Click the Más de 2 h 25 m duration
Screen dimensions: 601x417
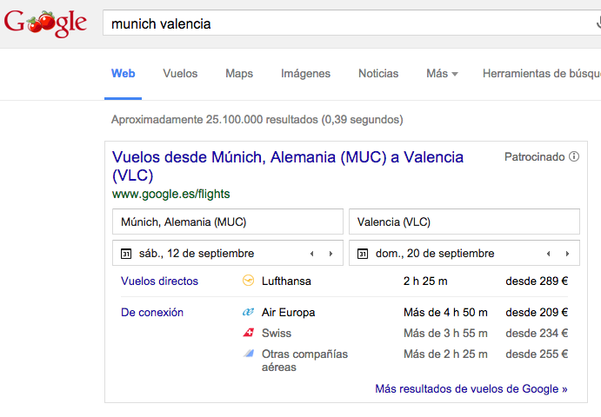[445, 354]
